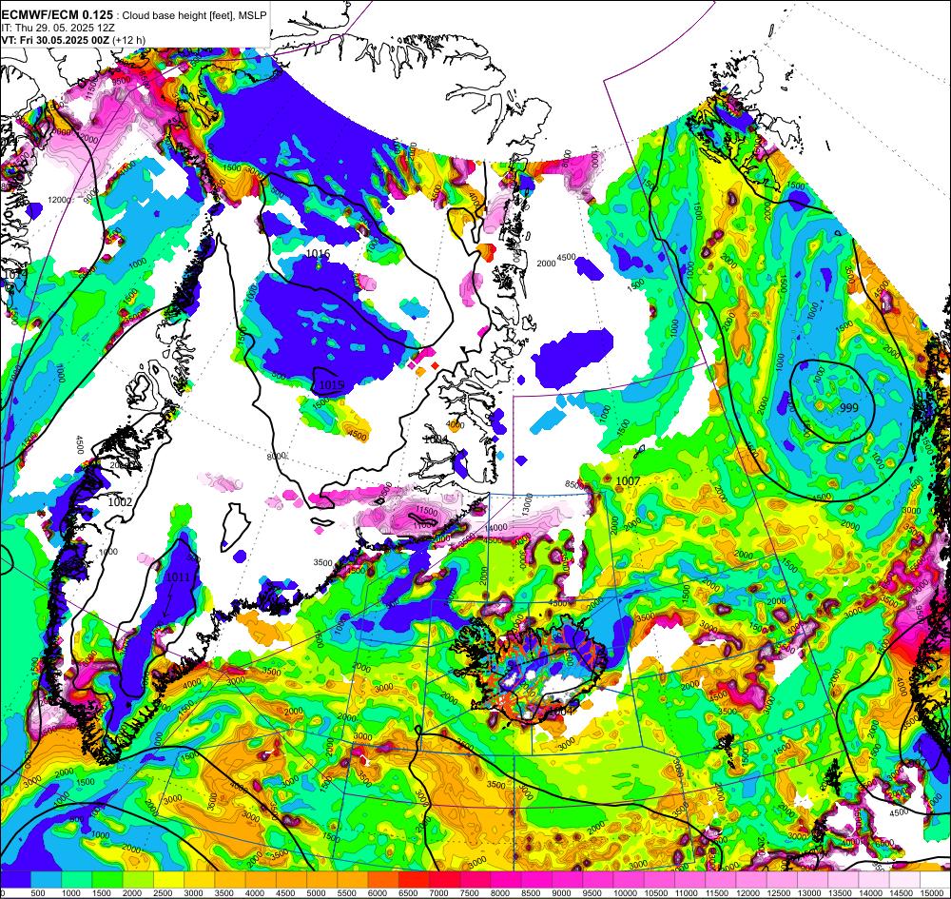Image resolution: width=951 pixels, height=899 pixels.
Task: Click the "VT: Fri 30.05.2025 00Z" valid time
Action: pos(55,40)
